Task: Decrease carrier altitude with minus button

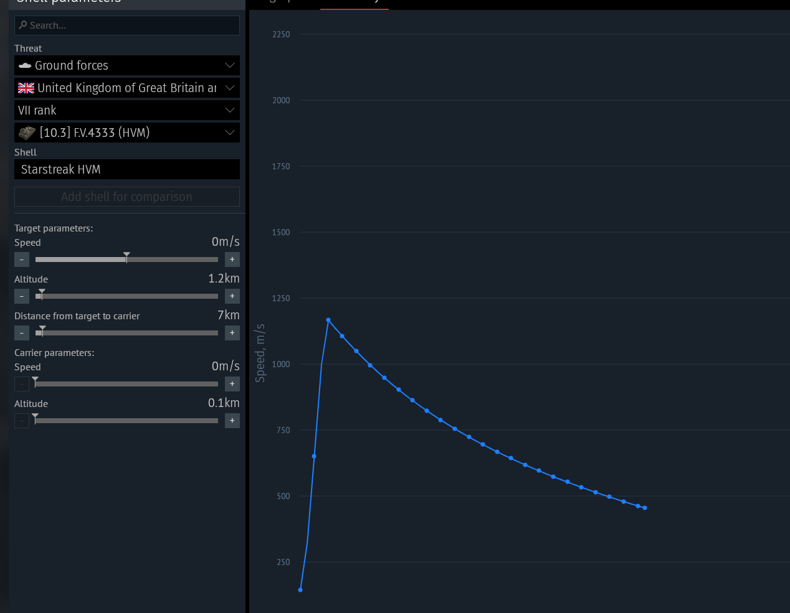Action: pyautogui.click(x=22, y=421)
